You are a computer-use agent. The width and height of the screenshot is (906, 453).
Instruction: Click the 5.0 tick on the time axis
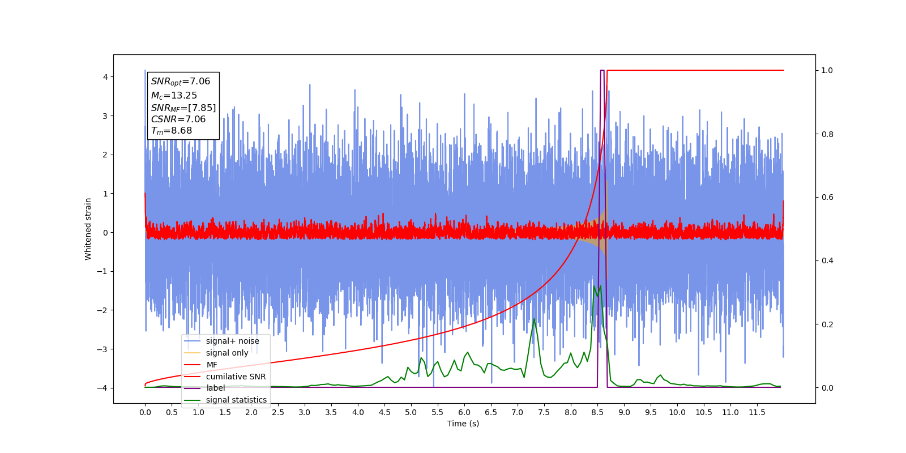pos(411,412)
